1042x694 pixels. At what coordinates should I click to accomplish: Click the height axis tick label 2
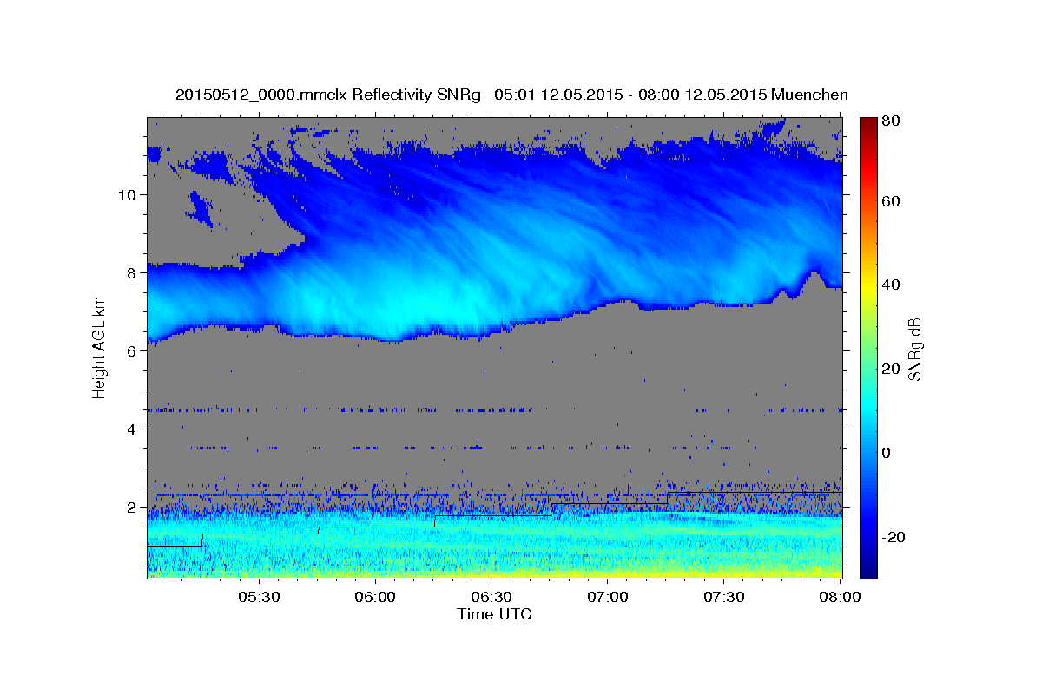coord(132,507)
